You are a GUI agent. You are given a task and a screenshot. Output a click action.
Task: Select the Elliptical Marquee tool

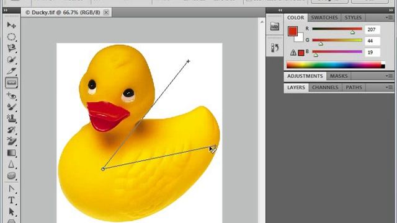coord(11,37)
